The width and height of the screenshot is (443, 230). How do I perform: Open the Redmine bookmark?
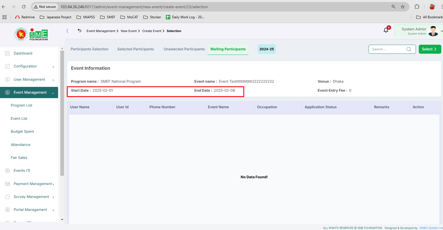25,17
